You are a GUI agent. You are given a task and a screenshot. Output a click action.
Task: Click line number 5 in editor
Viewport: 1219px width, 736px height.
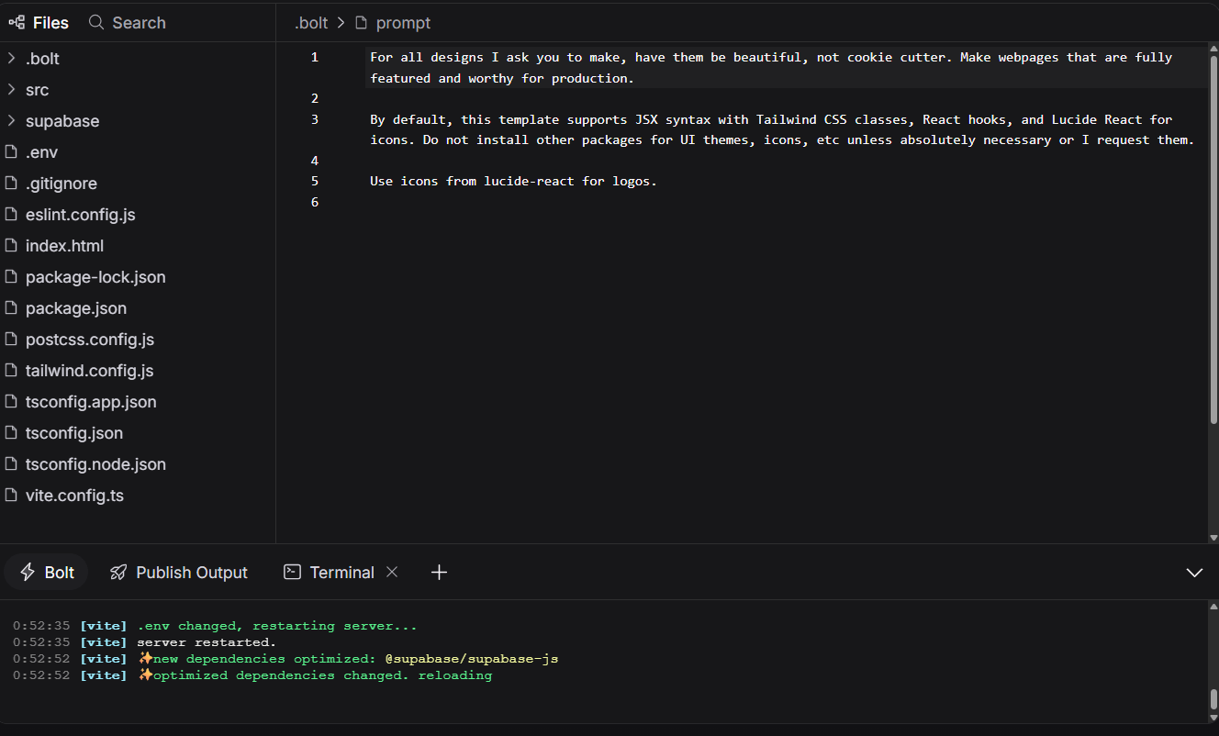pos(315,181)
